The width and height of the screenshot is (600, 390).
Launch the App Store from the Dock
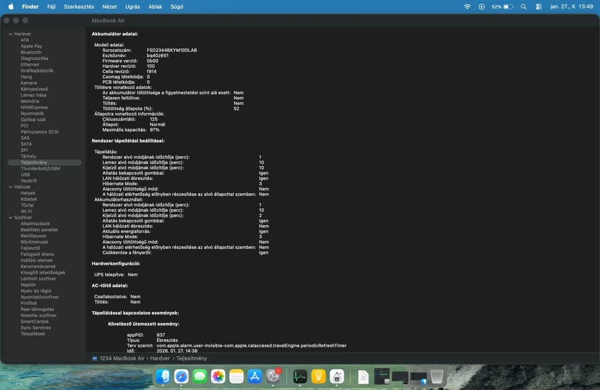[255, 377]
